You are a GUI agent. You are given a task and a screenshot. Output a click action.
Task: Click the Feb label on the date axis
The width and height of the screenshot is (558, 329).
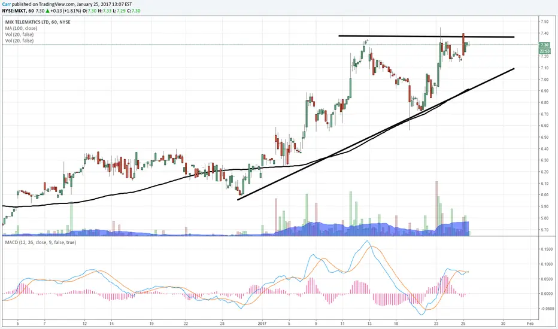click(x=530, y=323)
